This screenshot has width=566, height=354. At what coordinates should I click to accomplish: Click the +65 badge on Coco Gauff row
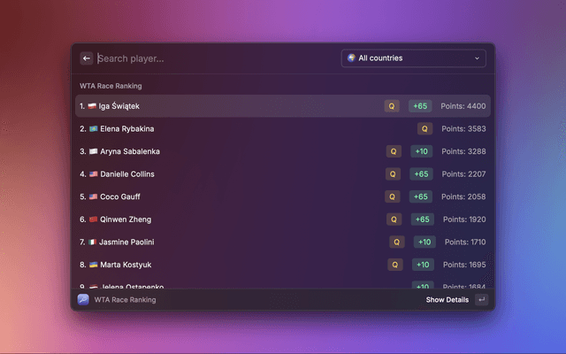click(421, 196)
